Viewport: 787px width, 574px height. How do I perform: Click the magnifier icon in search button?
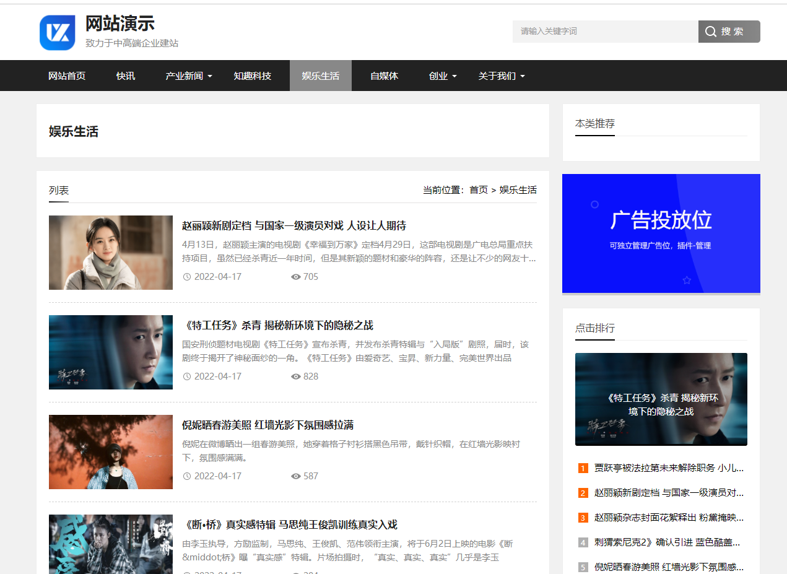click(711, 32)
